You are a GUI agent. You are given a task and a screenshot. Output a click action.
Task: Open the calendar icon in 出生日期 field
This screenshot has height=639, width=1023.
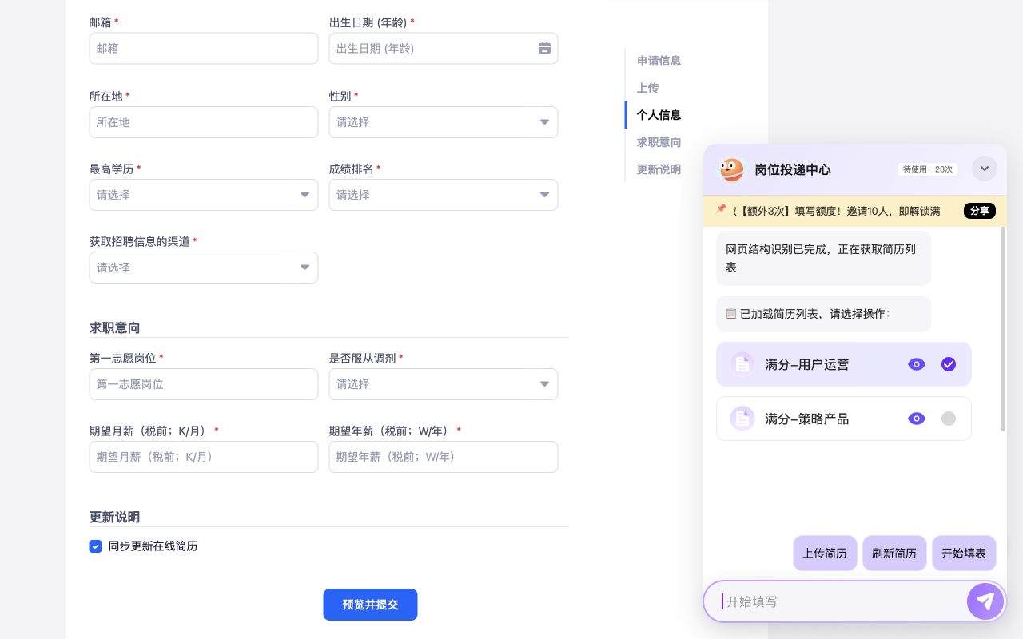[544, 48]
